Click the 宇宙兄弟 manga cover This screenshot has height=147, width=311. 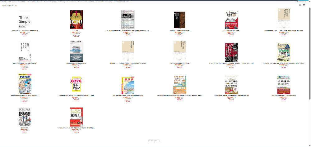click(25, 84)
